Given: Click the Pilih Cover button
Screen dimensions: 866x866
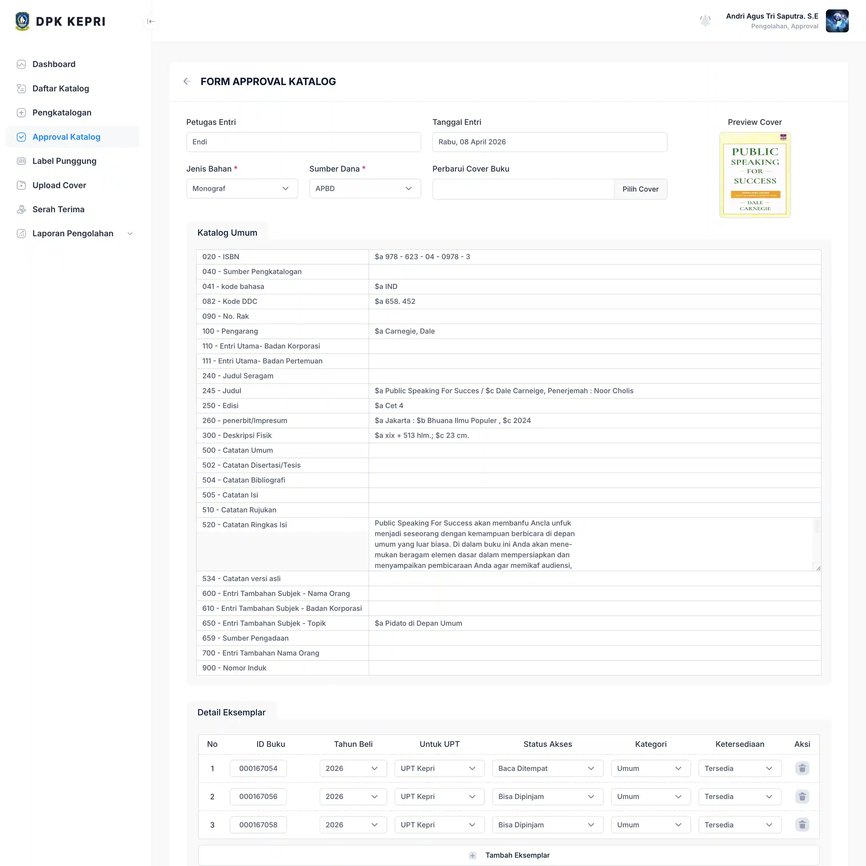Looking at the screenshot, I should click(640, 189).
